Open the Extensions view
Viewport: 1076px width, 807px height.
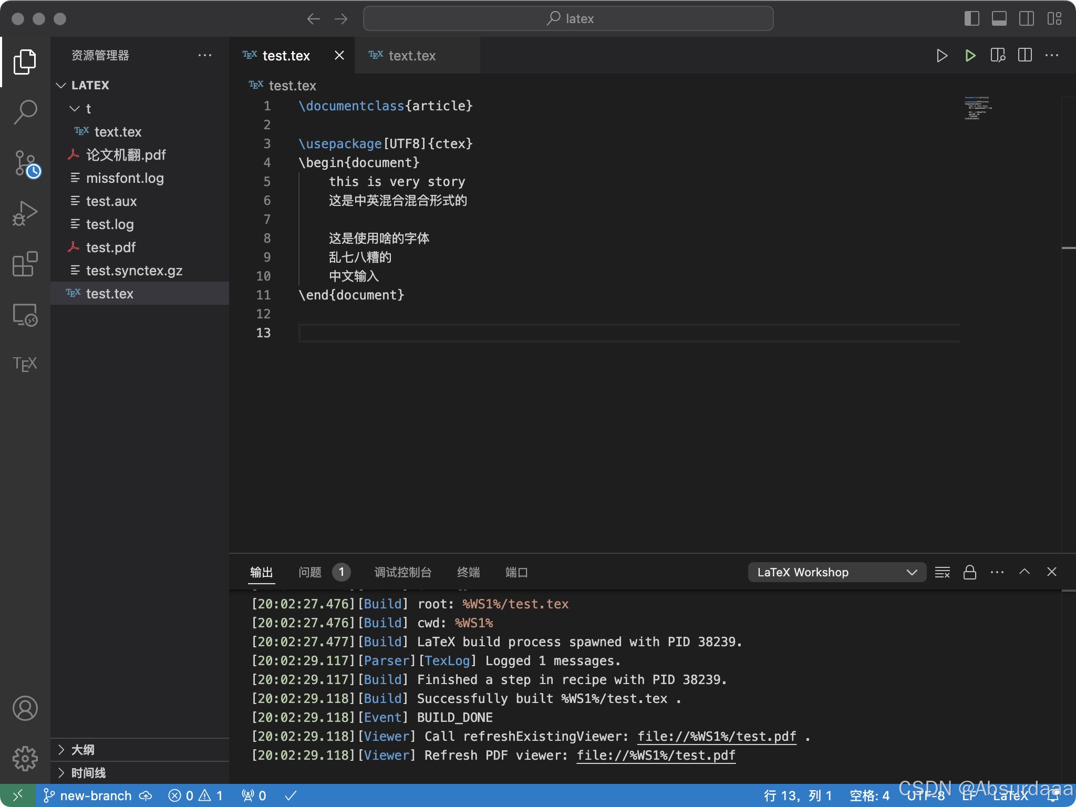coord(25,264)
